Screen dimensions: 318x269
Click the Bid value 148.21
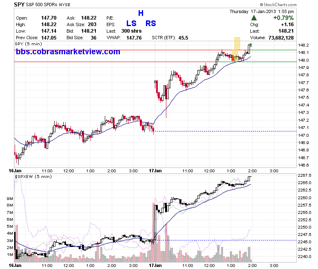pyautogui.click(x=89, y=31)
